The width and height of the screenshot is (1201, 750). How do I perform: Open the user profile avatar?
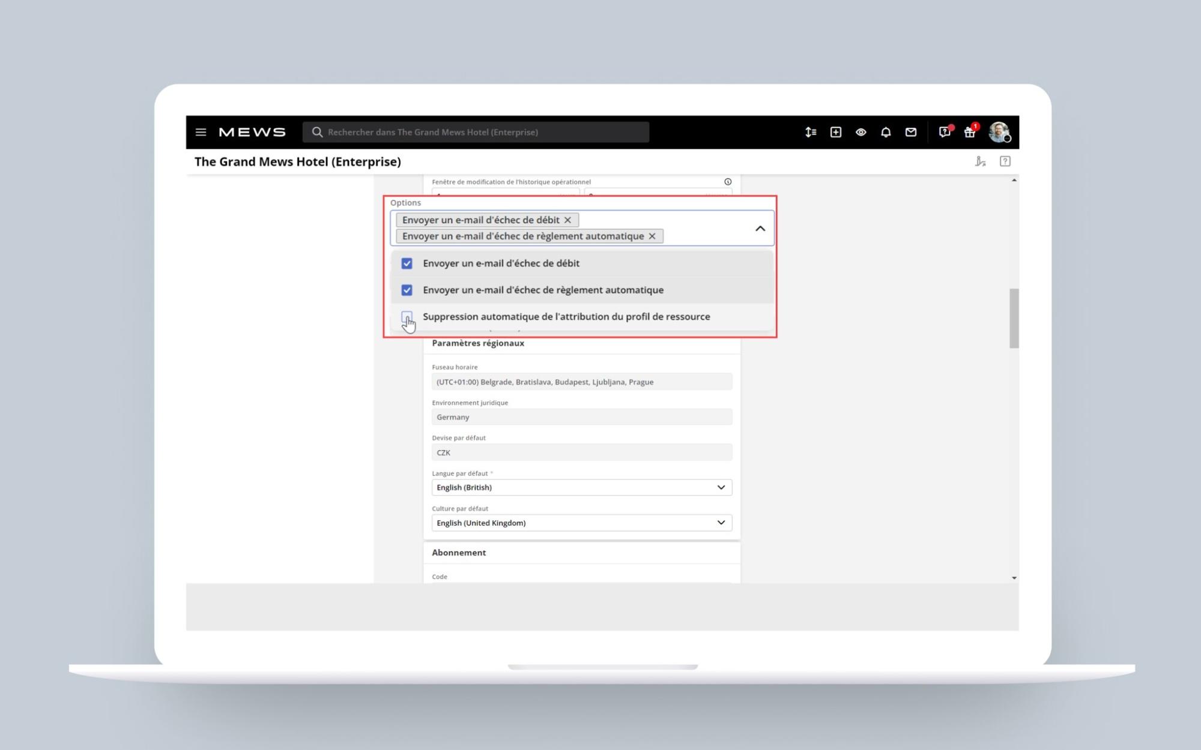(999, 132)
